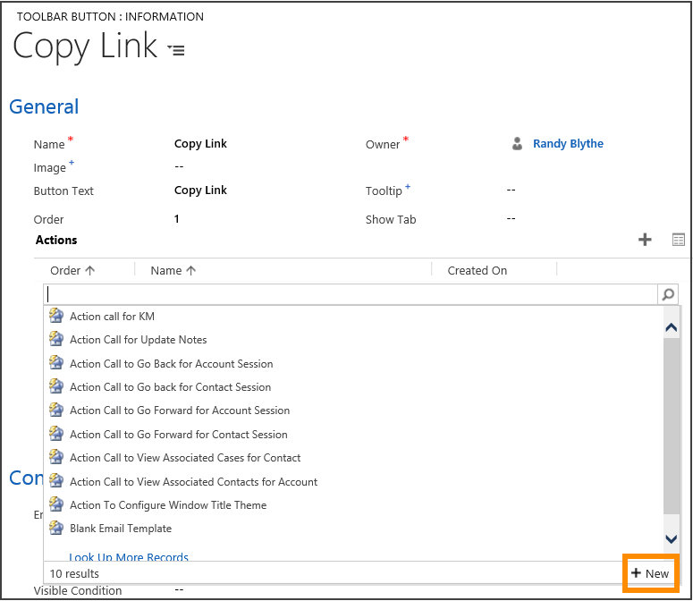The height and width of the screenshot is (601, 693).
Task: Click the empty Tooltip field value
Action: 511,190
